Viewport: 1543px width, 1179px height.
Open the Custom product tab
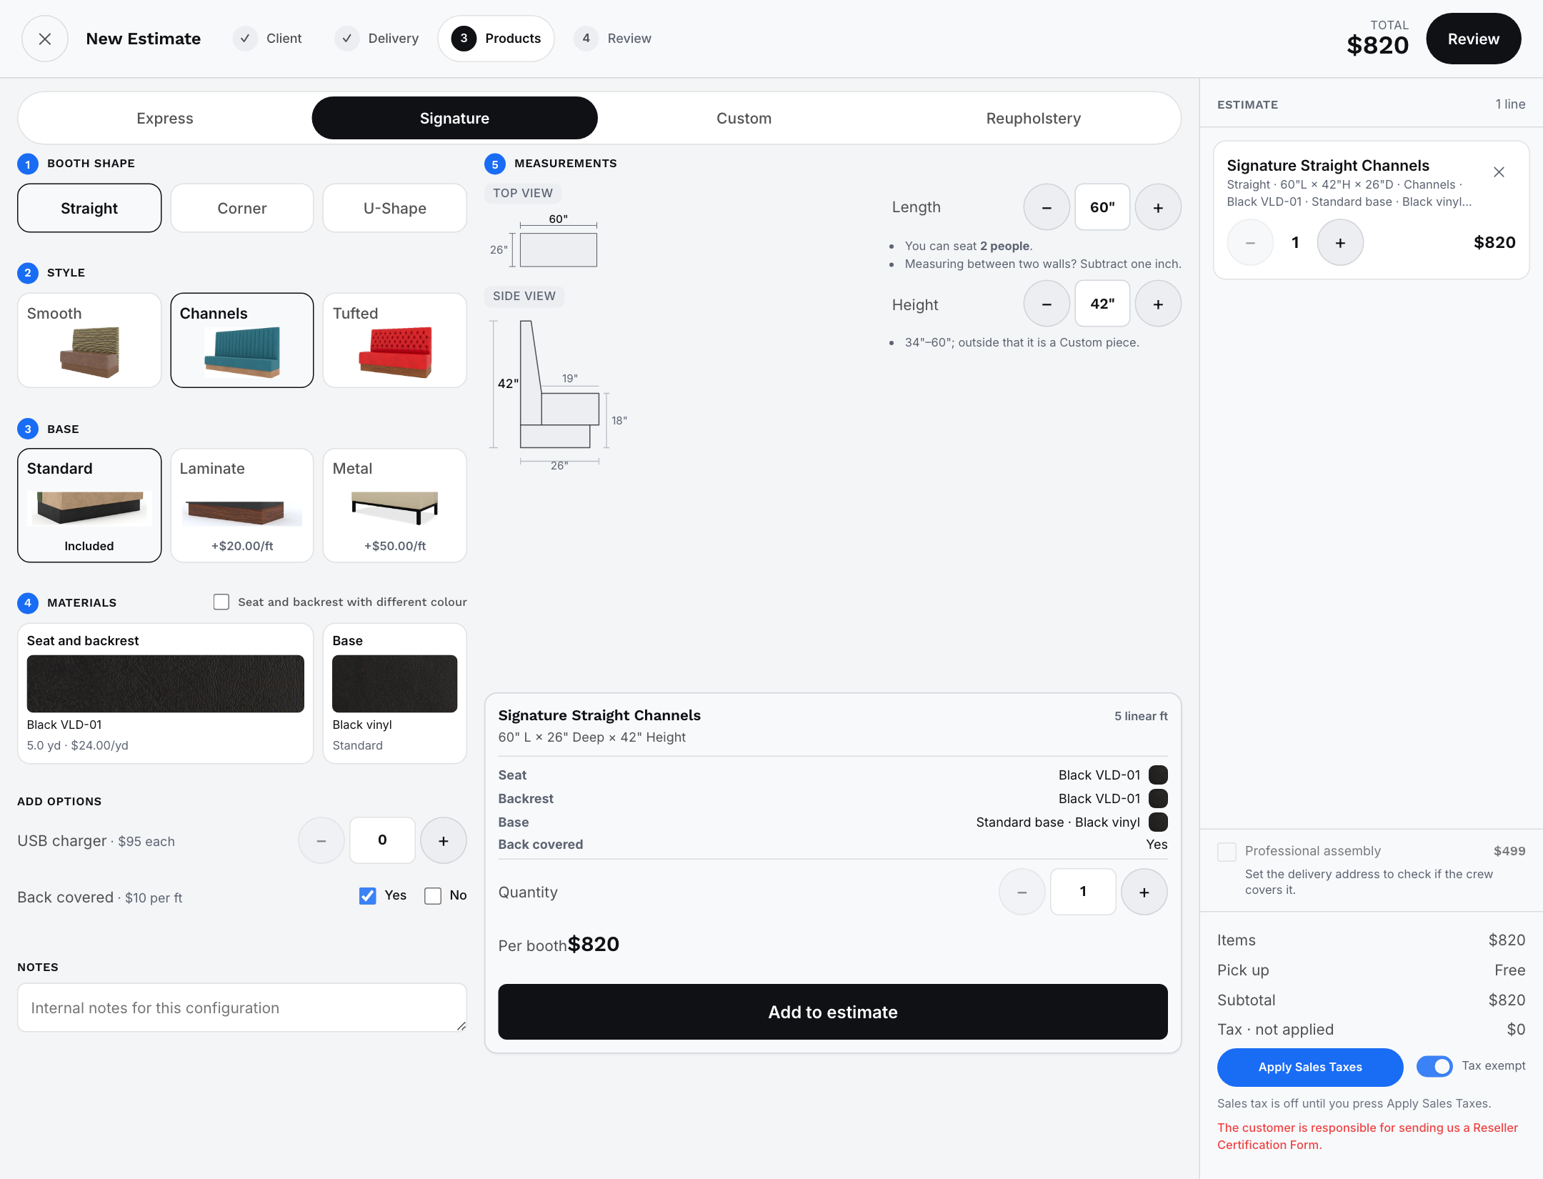pyautogui.click(x=744, y=119)
